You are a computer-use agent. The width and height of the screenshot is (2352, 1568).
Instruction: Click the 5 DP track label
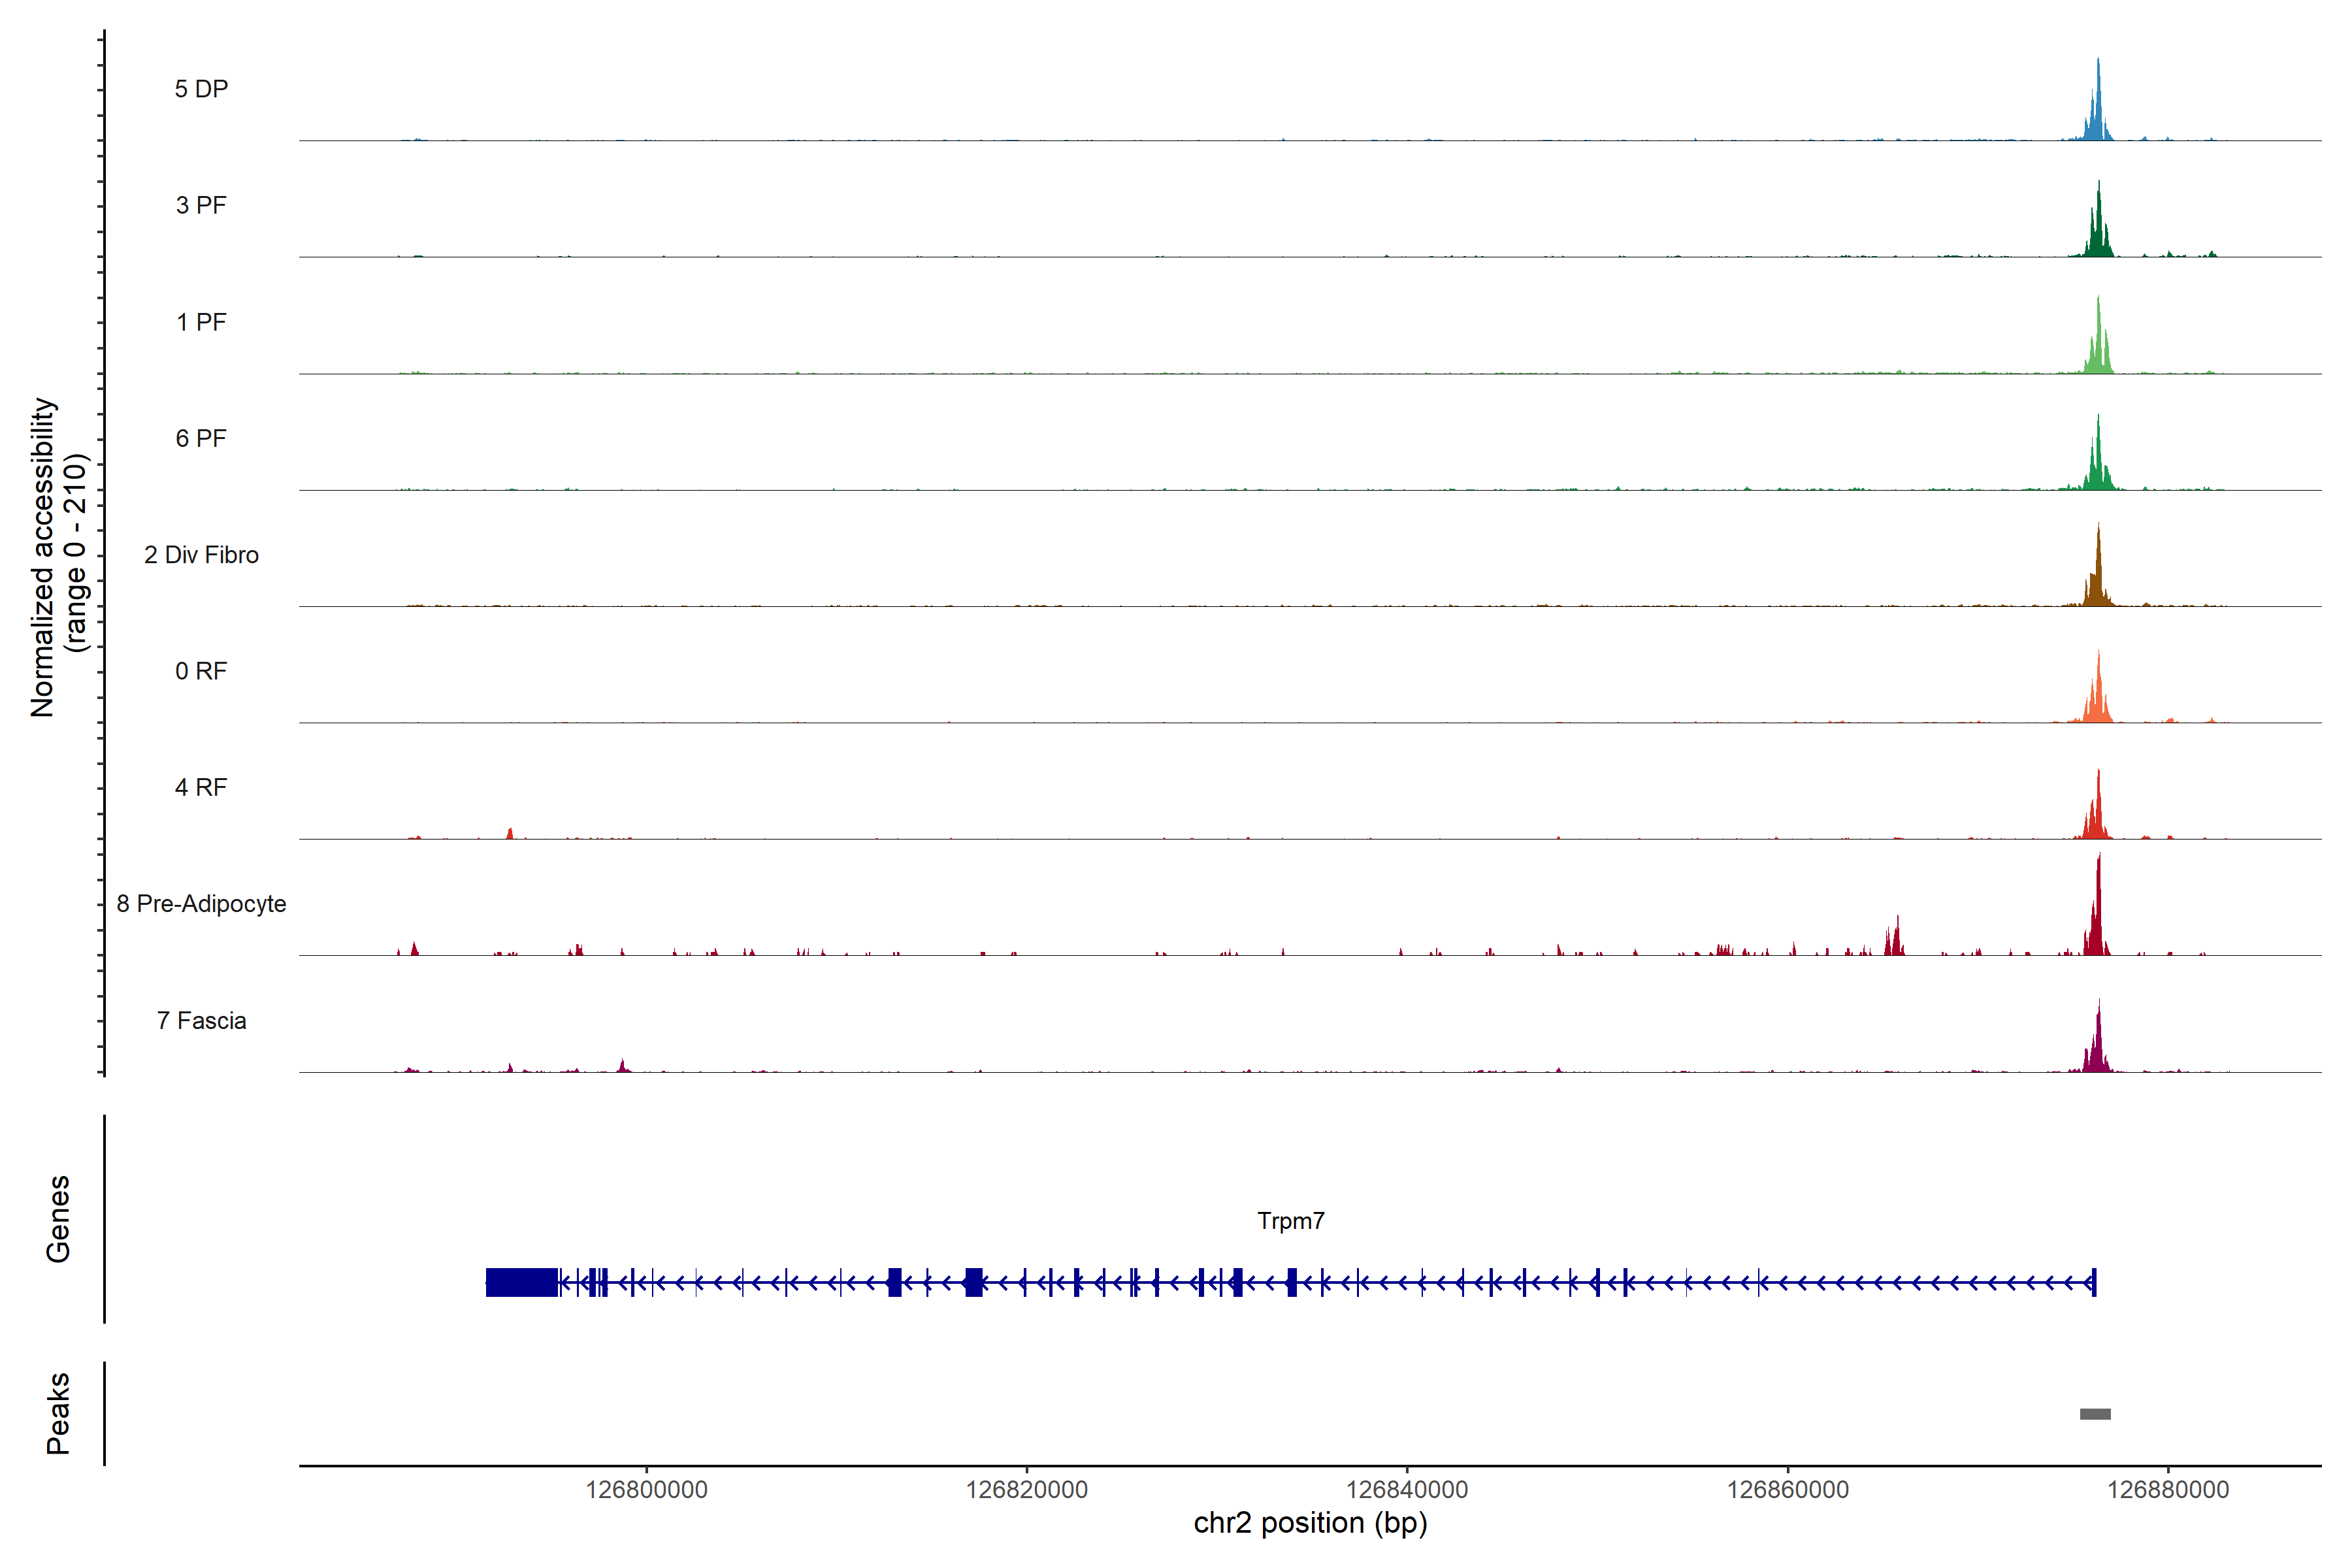(x=201, y=89)
